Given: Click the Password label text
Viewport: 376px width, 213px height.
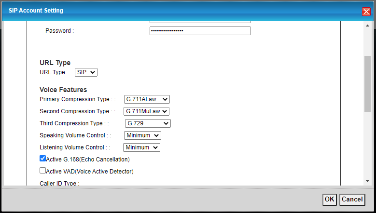Looking at the screenshot, I should point(59,31).
